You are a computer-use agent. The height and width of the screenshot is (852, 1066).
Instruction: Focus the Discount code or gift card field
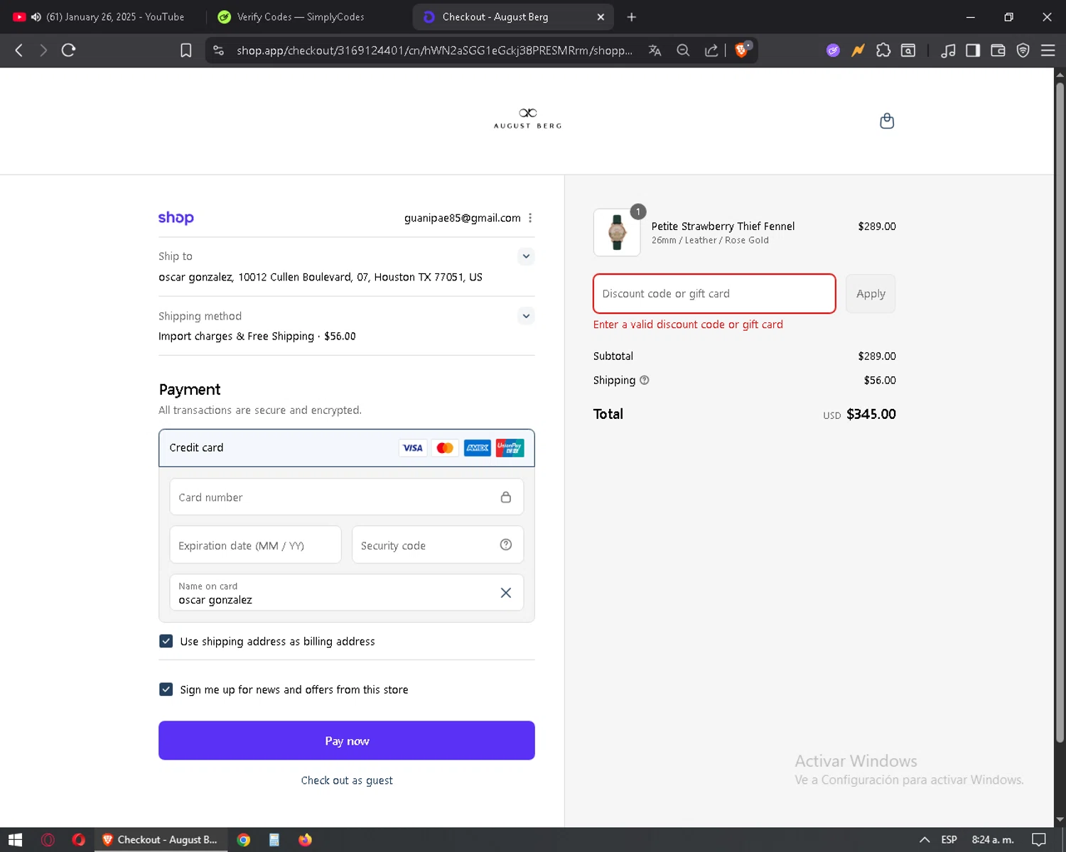point(714,293)
